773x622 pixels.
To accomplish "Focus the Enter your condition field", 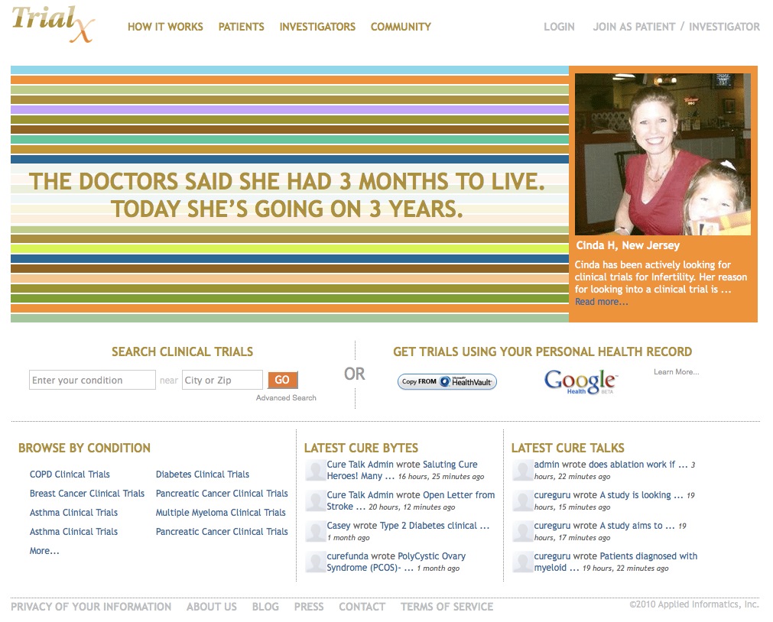I will coord(93,381).
